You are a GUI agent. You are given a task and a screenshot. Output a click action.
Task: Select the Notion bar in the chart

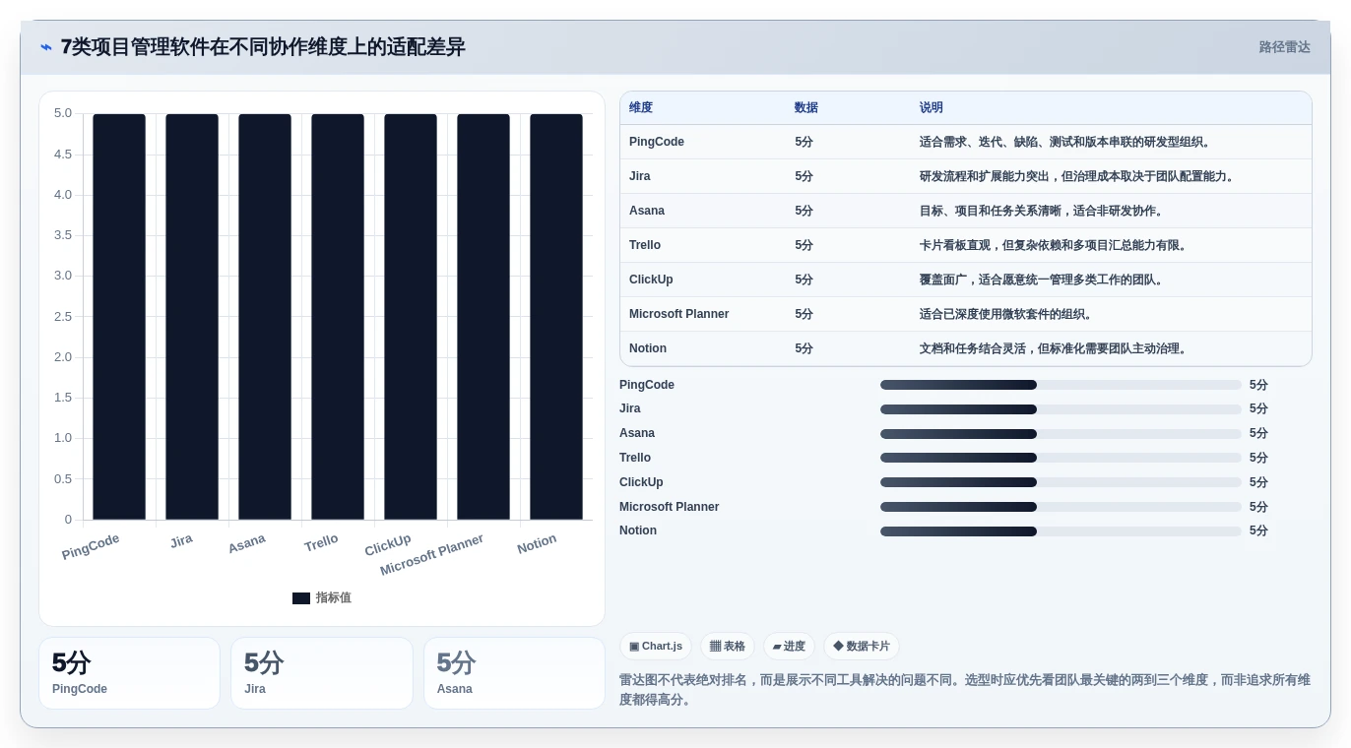(x=556, y=317)
